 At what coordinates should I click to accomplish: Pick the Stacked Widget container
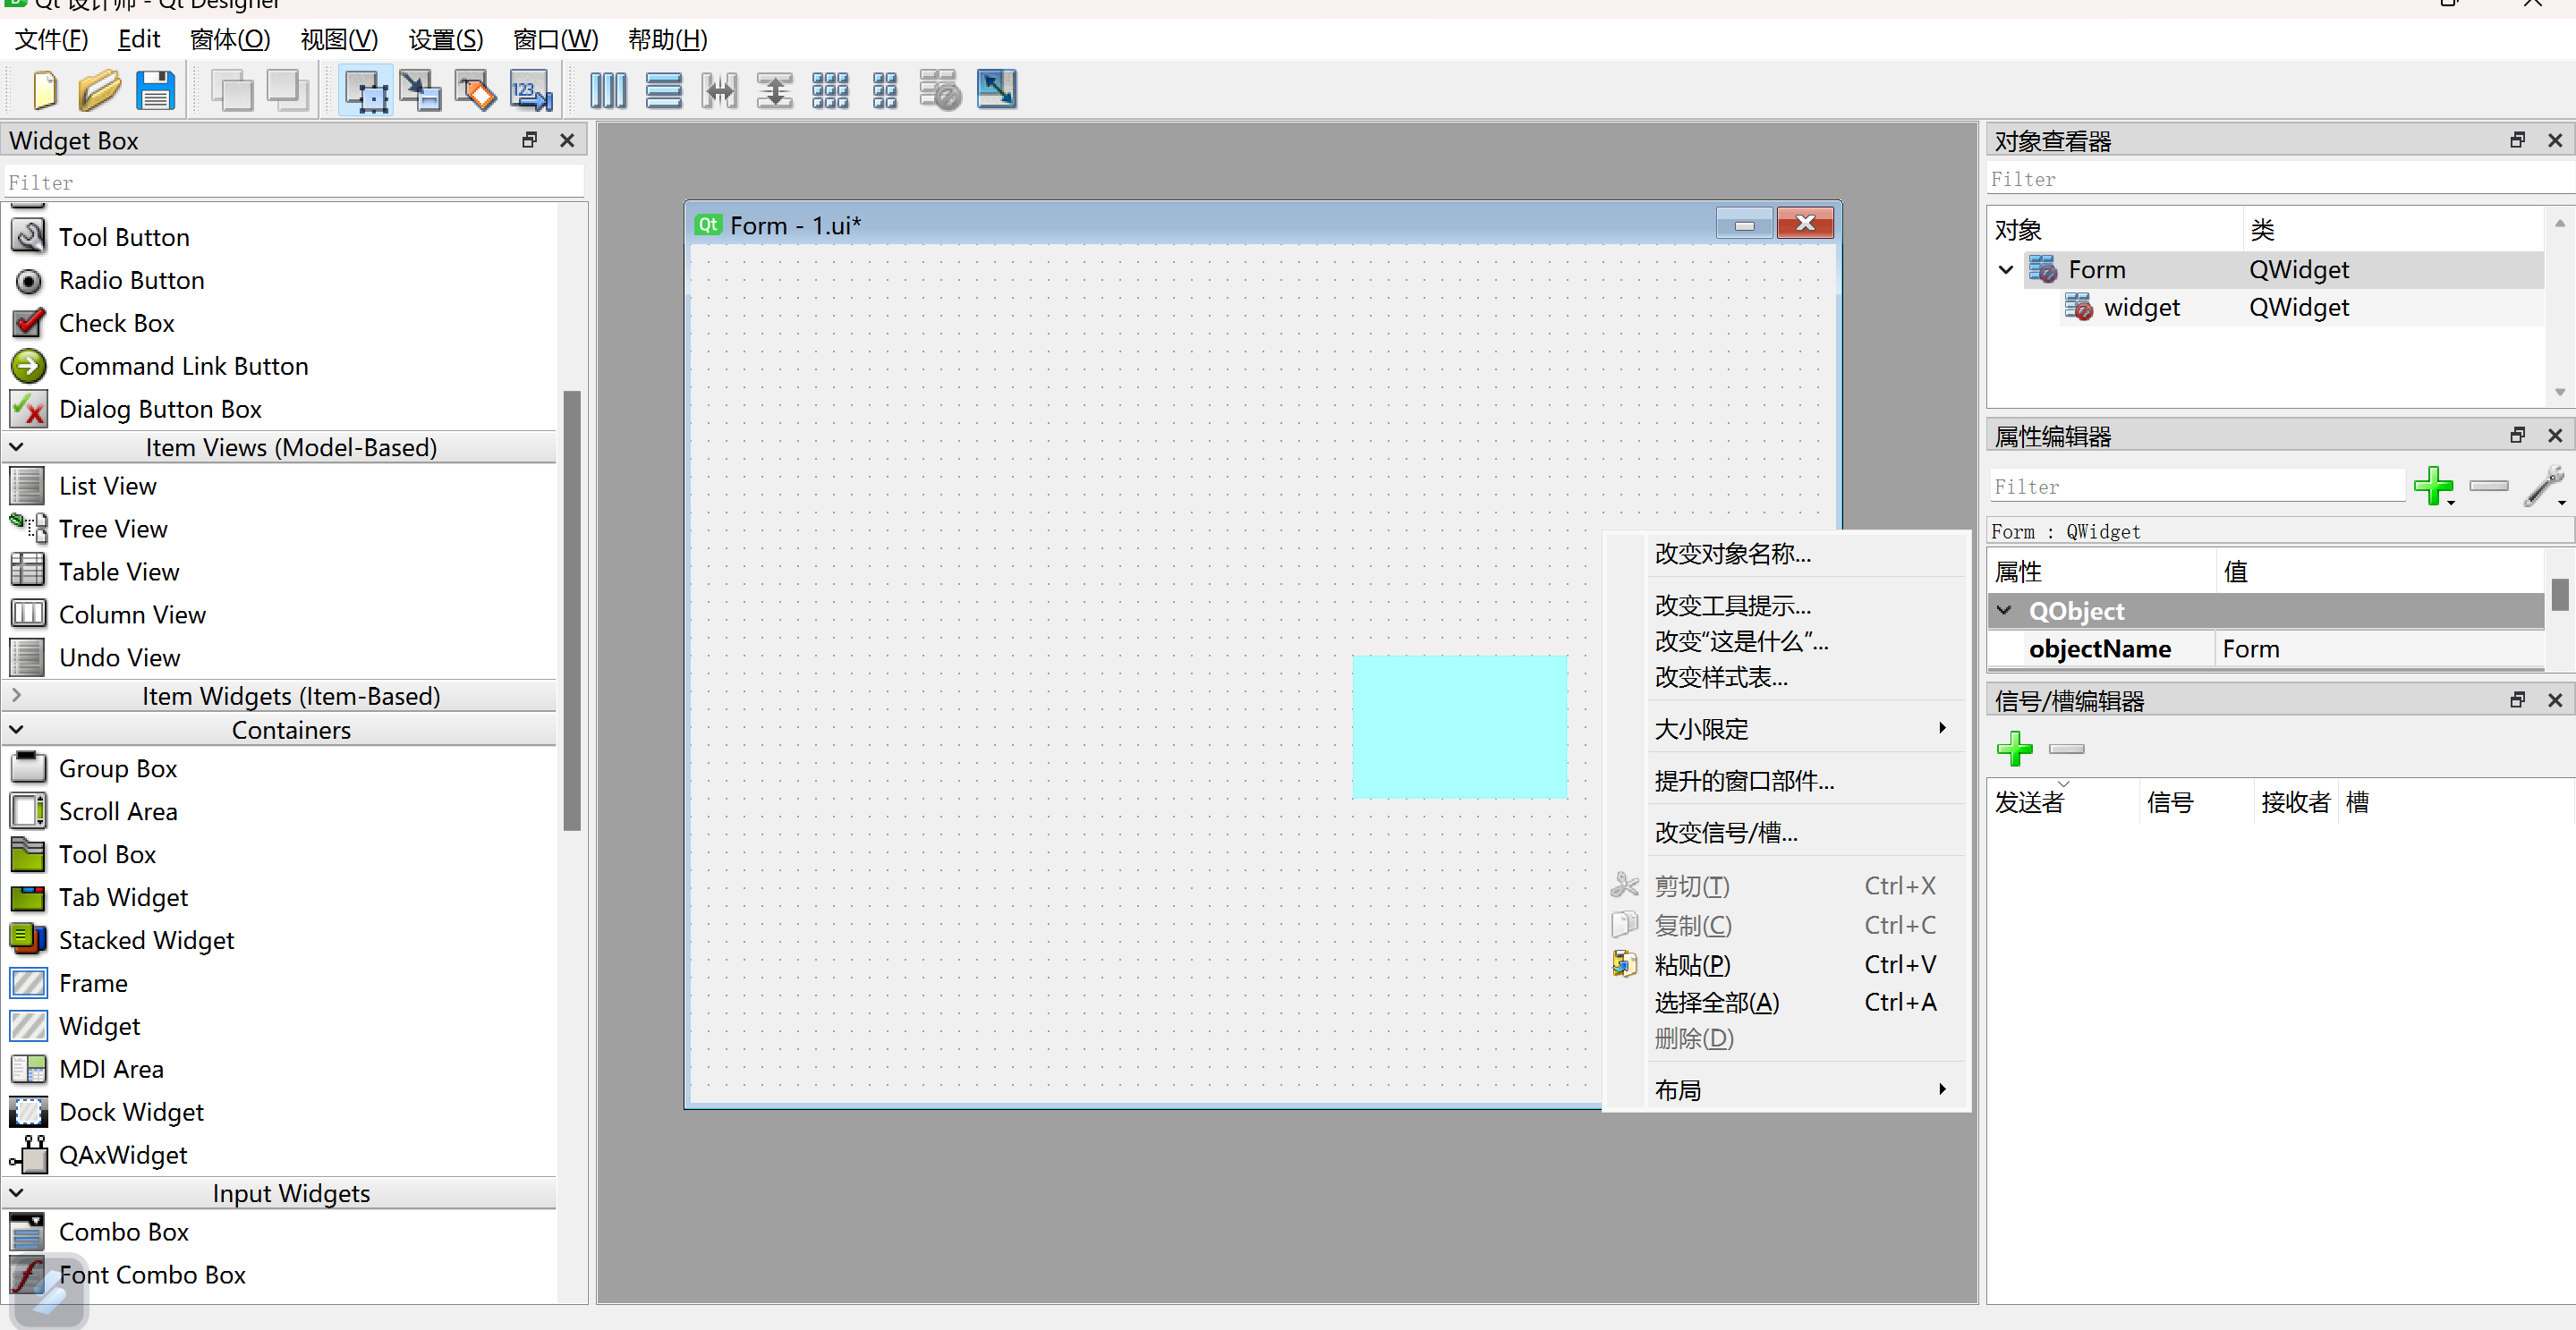(x=146, y=940)
